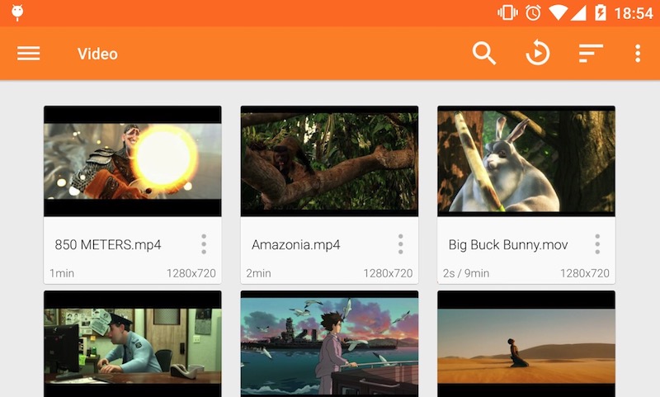The height and width of the screenshot is (397, 660).
Task: Play the 850 METERS.mp4 thumbnail
Action: click(x=132, y=161)
